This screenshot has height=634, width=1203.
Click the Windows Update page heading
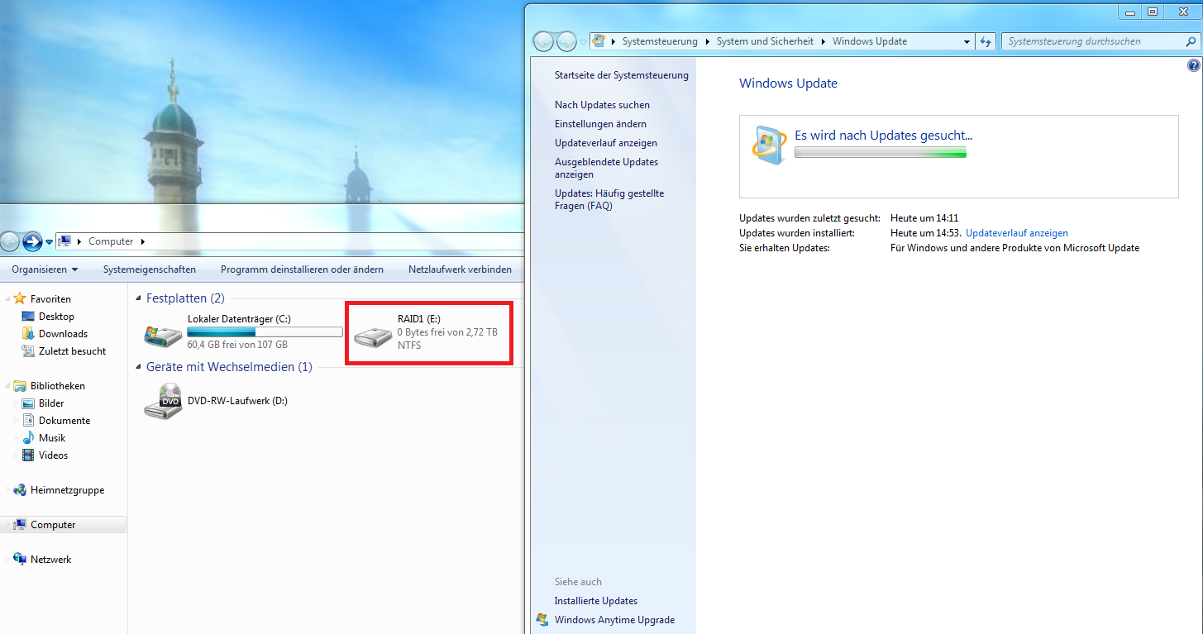click(x=788, y=83)
